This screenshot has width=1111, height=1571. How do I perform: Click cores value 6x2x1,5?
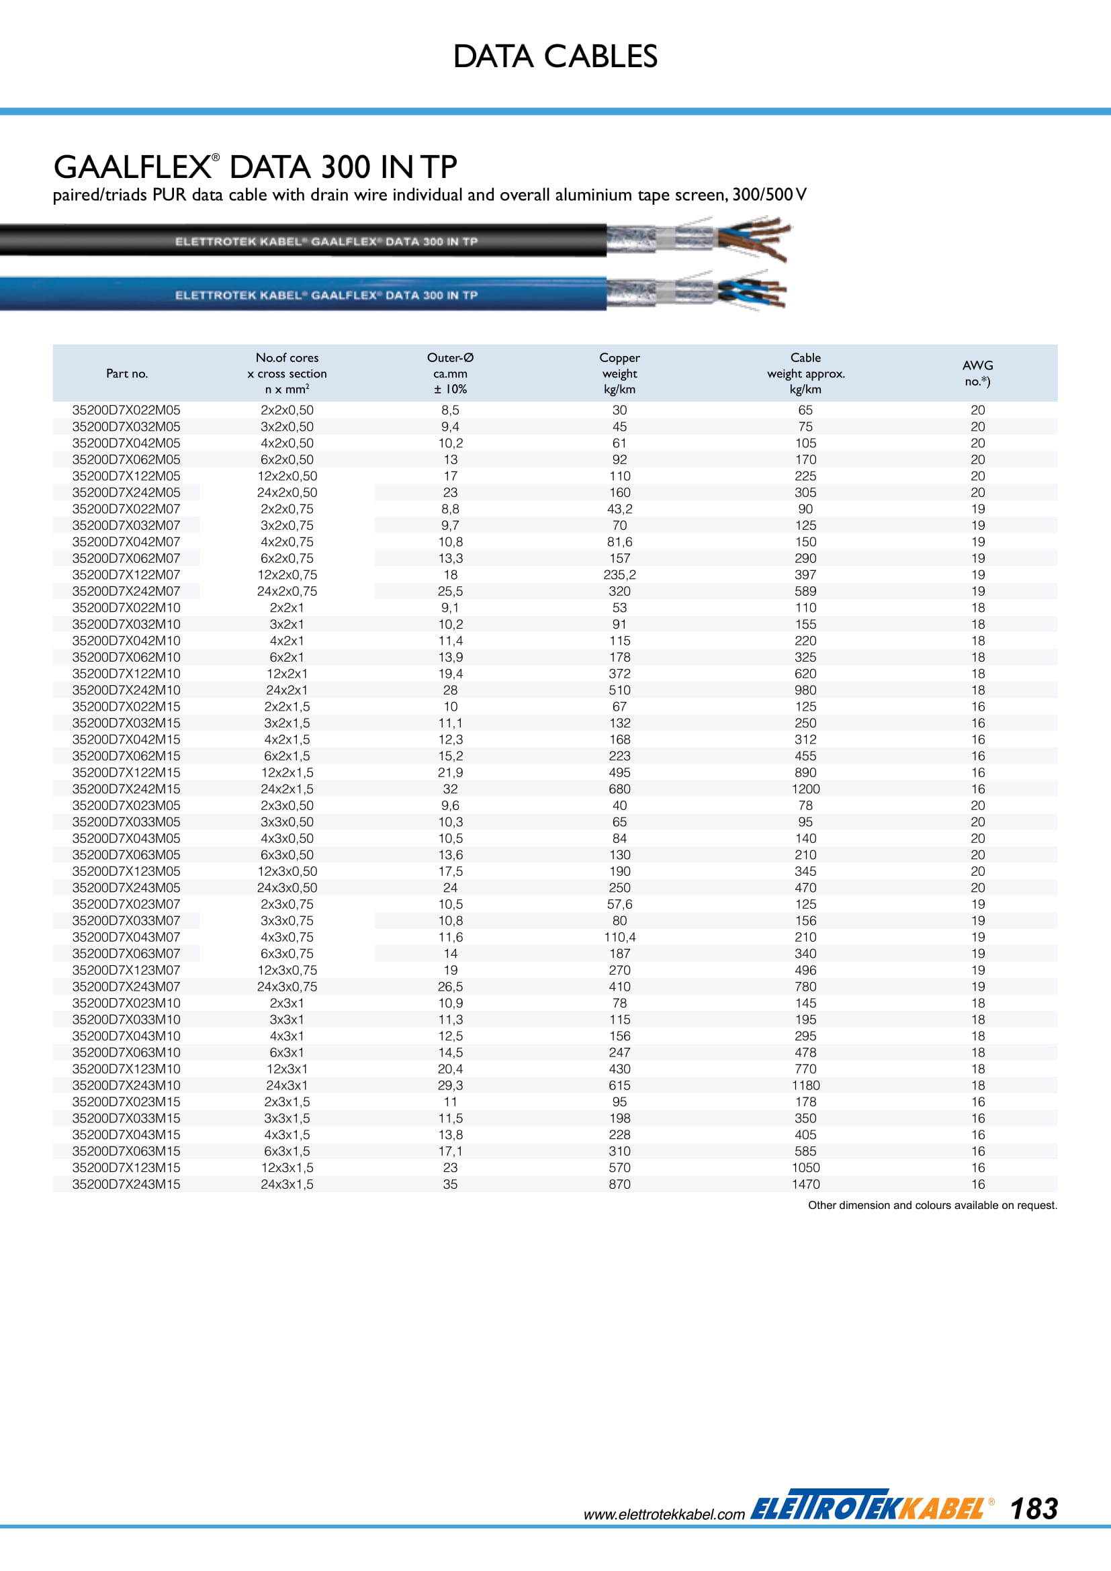coord(287,756)
